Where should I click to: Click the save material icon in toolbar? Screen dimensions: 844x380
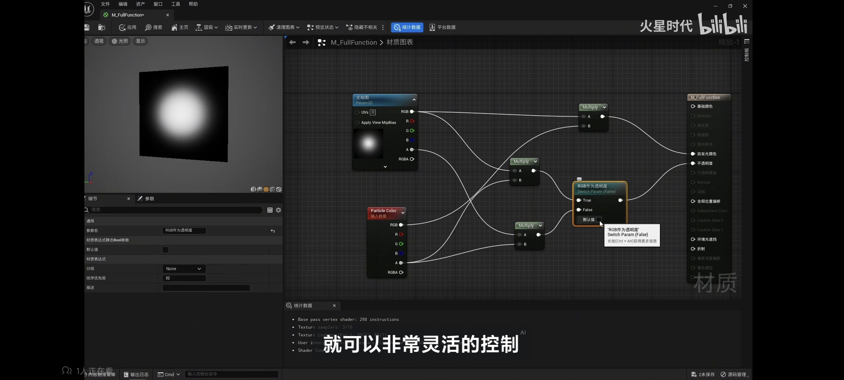point(87,27)
